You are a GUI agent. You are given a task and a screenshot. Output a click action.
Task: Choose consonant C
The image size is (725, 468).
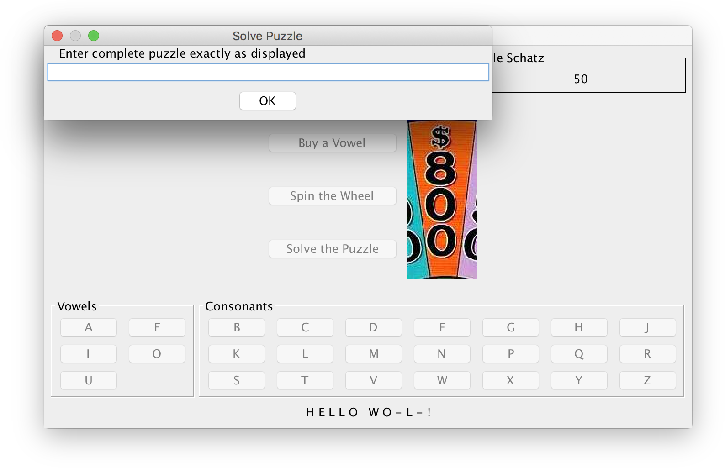coord(305,327)
